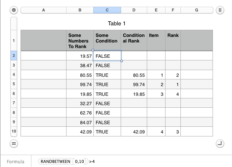Image resolution: width=232 pixels, height=167 pixels.
Task: Select column G header
Action: click(197, 10)
